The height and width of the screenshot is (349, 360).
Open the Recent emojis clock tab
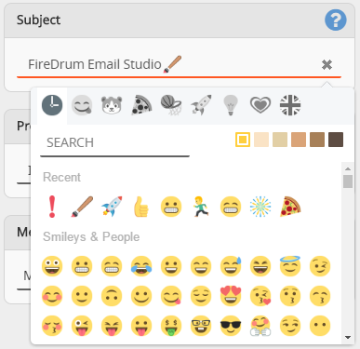(52, 105)
